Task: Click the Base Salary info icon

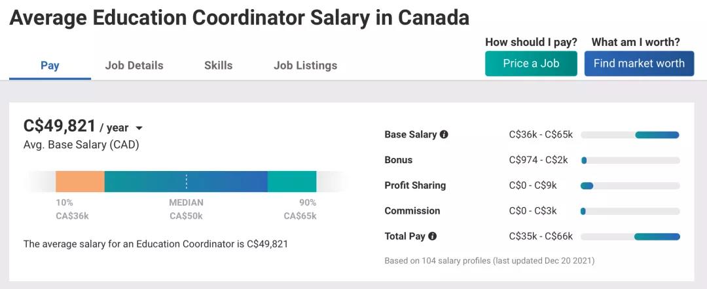Action: pos(444,134)
